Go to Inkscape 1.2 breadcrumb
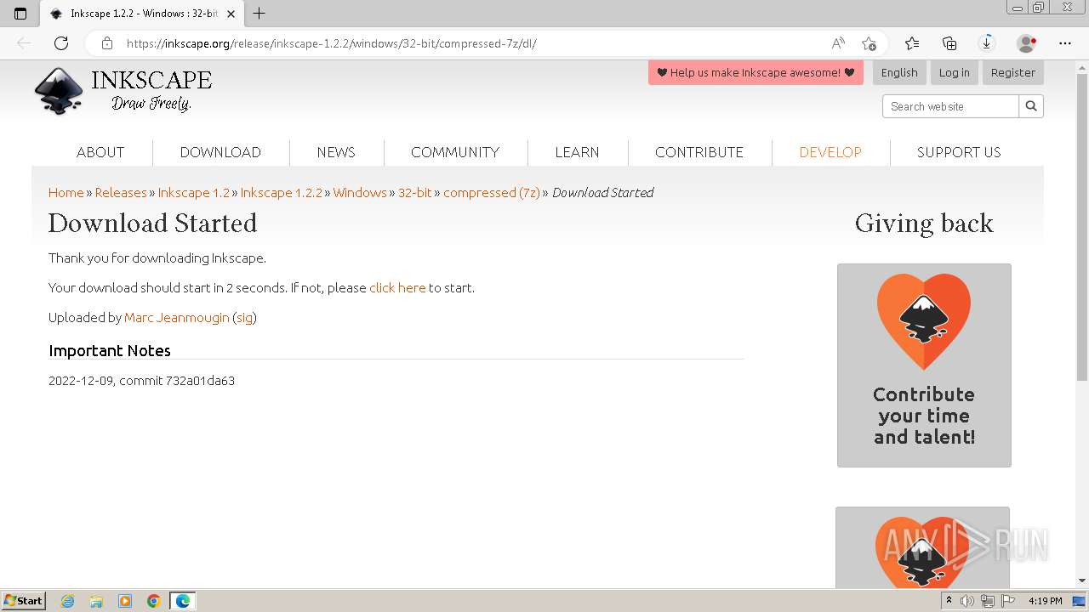This screenshot has height=612, width=1089. tap(194, 192)
